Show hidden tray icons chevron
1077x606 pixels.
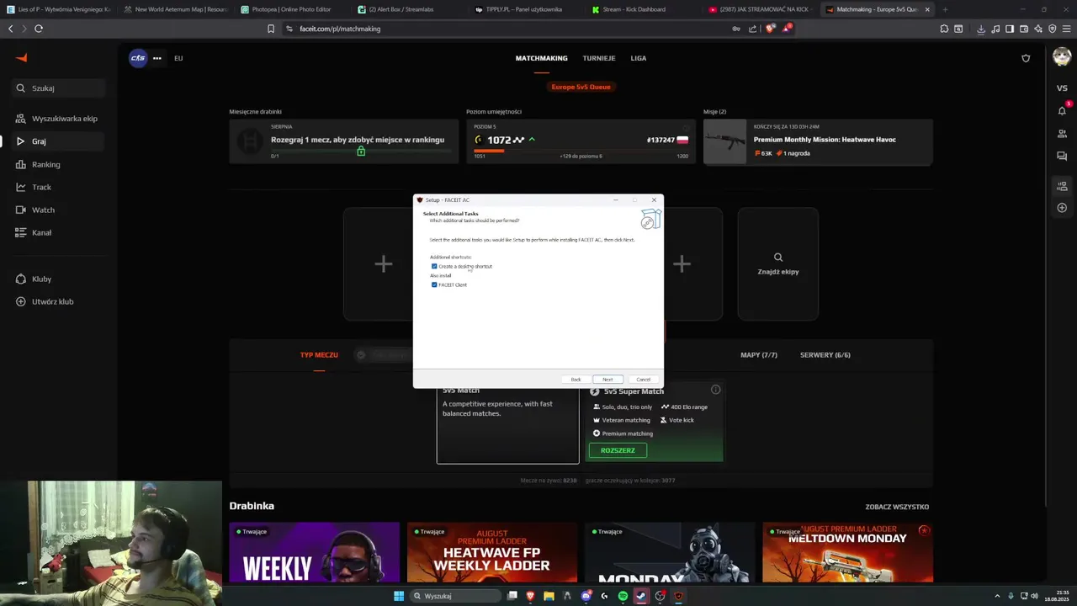click(998, 596)
